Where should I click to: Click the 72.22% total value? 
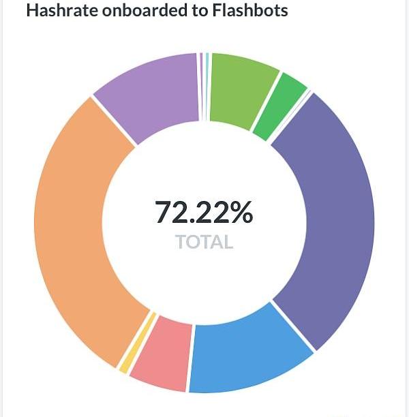pyautogui.click(x=204, y=212)
